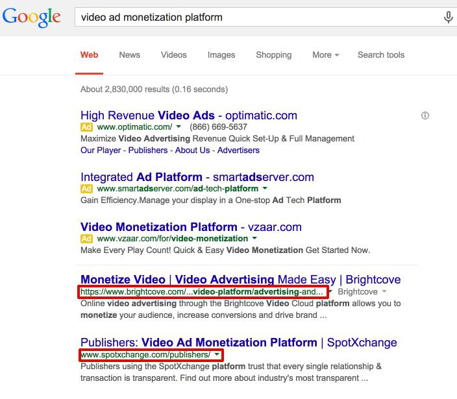Go to the Shopping tab
Image resolution: width=457 pixels, height=399 pixels.
274,54
